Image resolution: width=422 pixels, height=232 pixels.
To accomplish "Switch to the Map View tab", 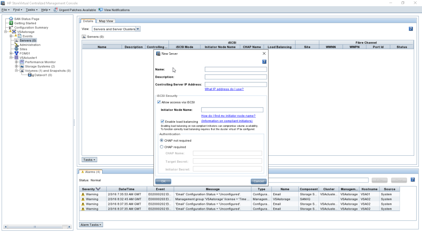I will pyautogui.click(x=106, y=21).
